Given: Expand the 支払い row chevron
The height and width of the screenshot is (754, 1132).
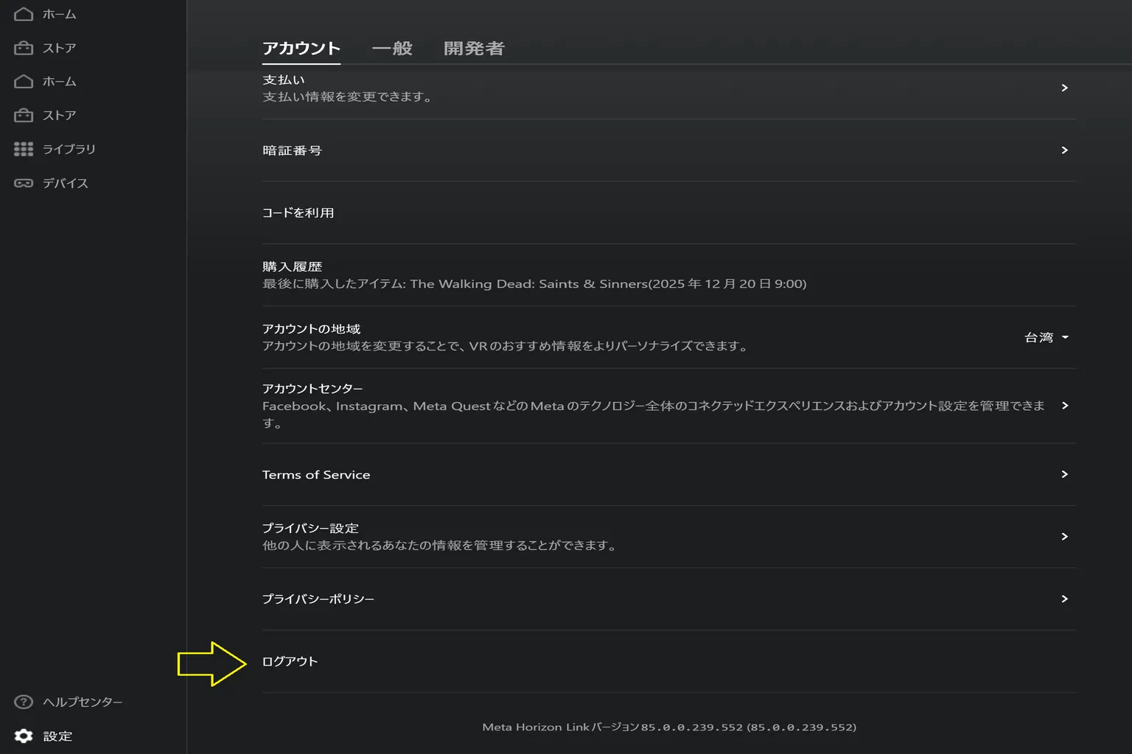Looking at the screenshot, I should [x=1064, y=88].
